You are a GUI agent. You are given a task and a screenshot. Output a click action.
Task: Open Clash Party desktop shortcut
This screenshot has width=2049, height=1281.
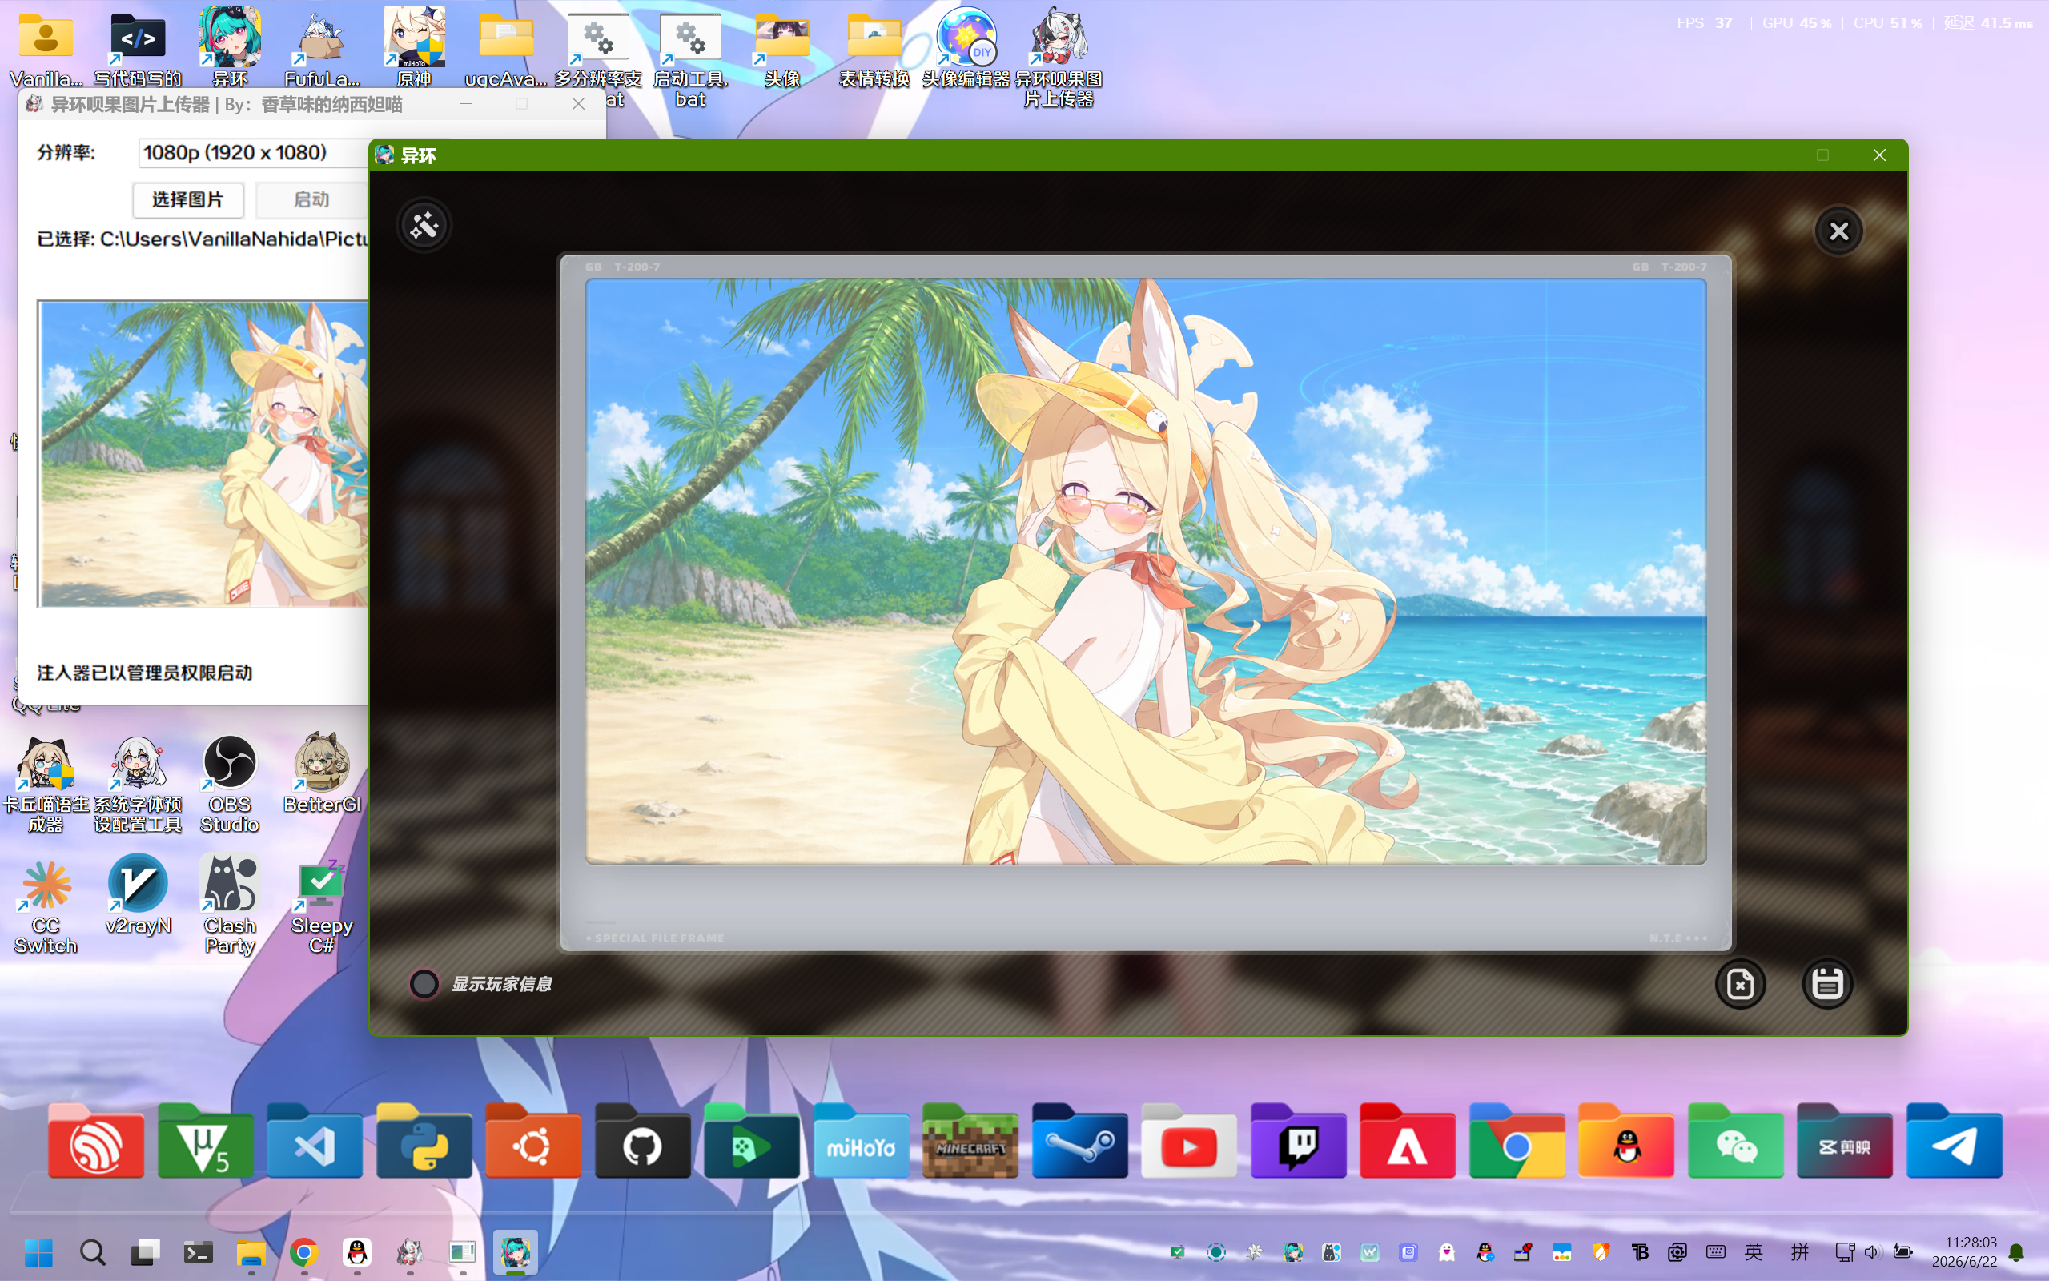point(230,905)
